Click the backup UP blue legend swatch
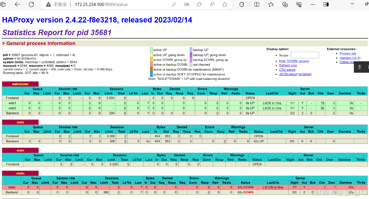 (191, 50)
